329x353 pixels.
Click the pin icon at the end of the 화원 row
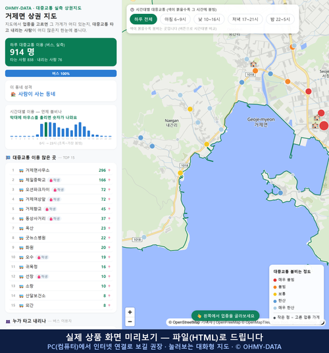pyautogui.click(x=109, y=248)
